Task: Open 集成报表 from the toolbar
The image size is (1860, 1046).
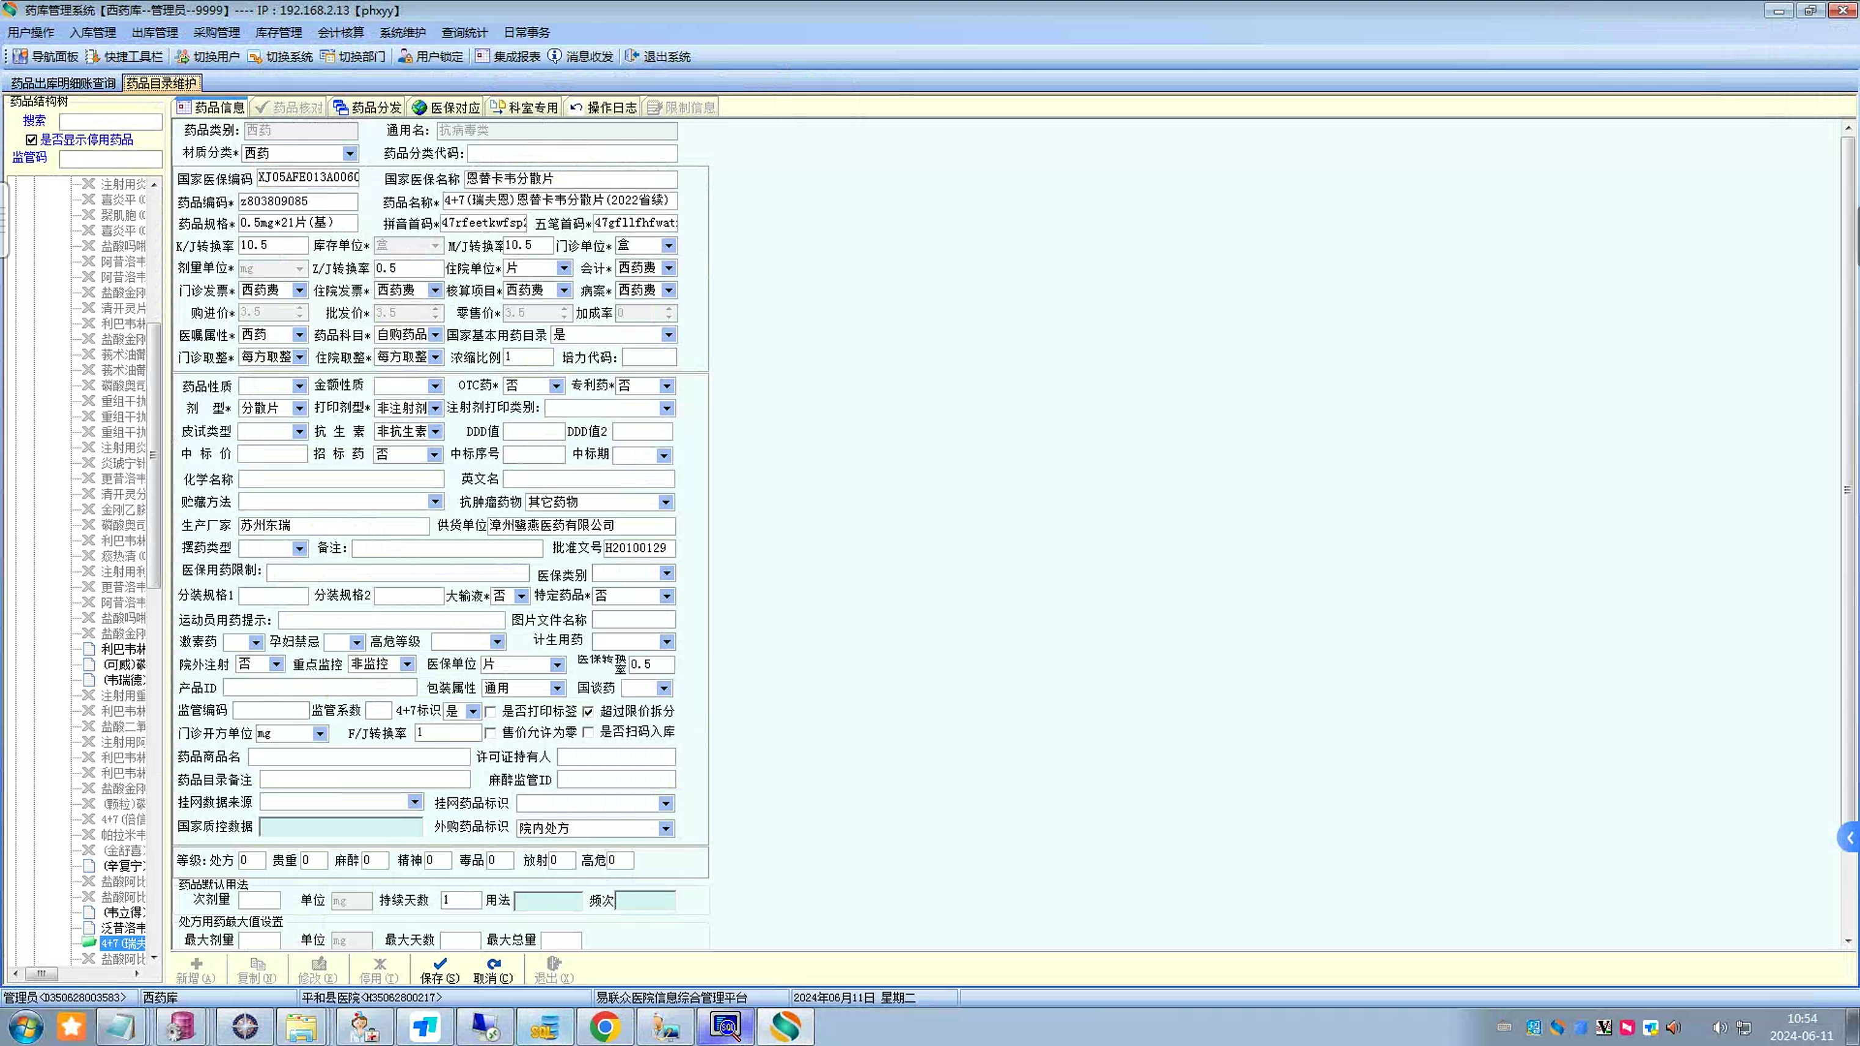Action: [x=482, y=56]
